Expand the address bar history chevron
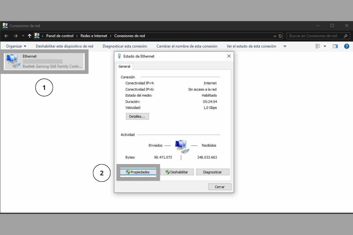 click(x=274, y=36)
